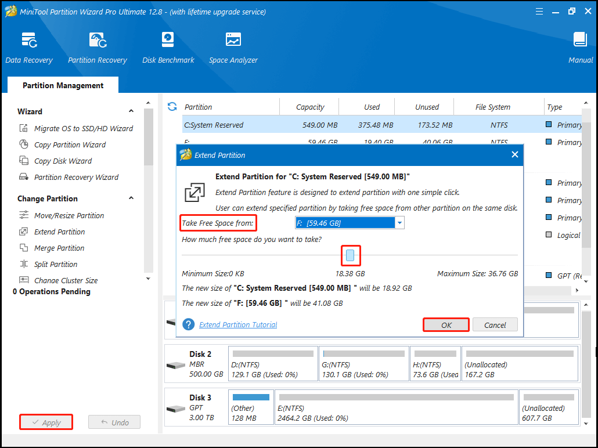Select Disk 3 drive icon
This screenshot has width=598, height=448.
coord(176,409)
